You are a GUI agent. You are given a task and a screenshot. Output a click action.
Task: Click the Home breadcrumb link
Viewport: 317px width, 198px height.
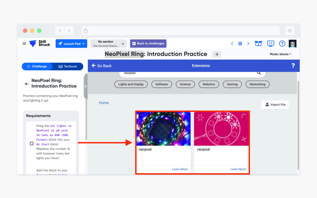click(104, 103)
